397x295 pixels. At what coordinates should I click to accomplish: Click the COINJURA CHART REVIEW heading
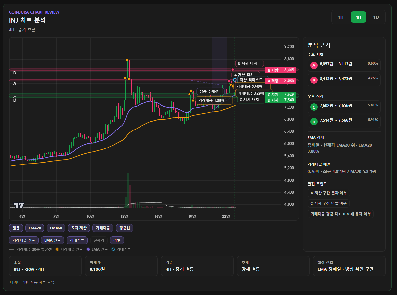(x=34, y=12)
